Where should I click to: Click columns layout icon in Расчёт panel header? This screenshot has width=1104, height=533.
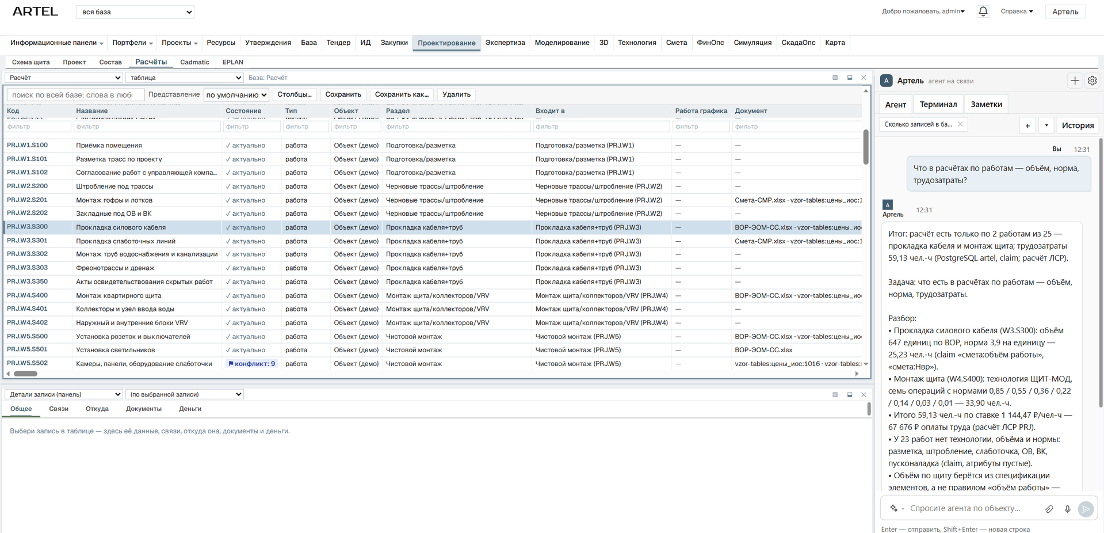pos(835,78)
